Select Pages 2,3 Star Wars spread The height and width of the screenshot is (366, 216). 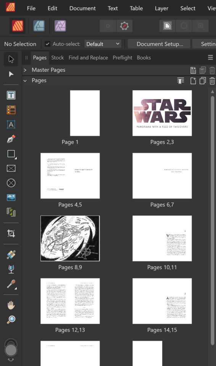[162, 113]
